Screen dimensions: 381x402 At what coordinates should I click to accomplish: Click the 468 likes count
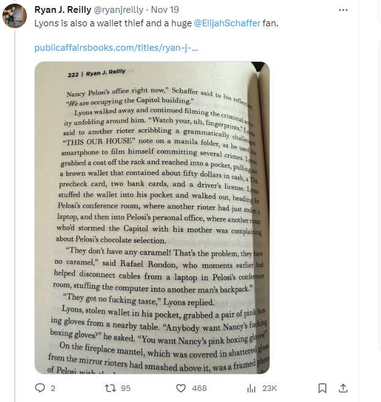[199, 388]
